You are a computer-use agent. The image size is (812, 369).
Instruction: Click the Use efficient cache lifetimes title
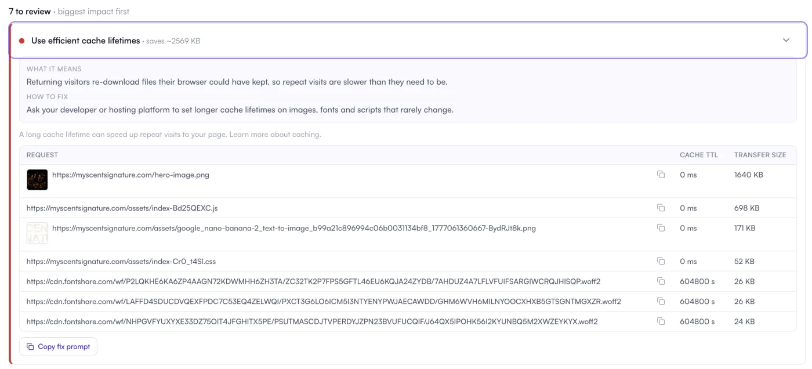click(x=86, y=41)
